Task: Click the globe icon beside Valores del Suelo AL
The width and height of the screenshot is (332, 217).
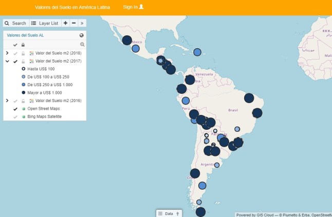Action: pyautogui.click(x=82, y=35)
